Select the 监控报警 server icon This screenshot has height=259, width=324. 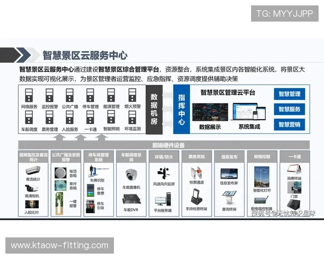[x=50, y=95]
